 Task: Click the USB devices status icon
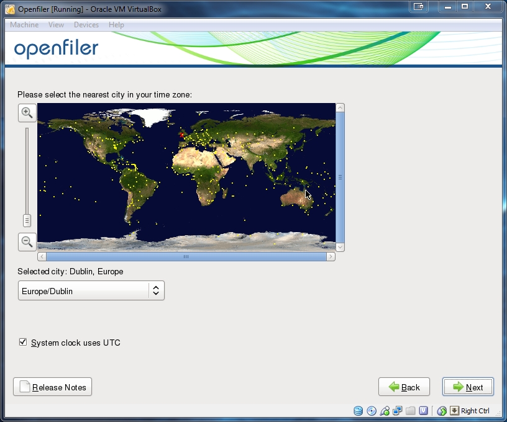click(x=385, y=411)
